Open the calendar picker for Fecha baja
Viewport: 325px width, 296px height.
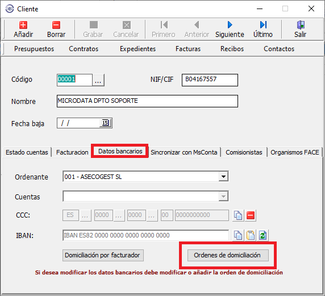tap(106, 123)
